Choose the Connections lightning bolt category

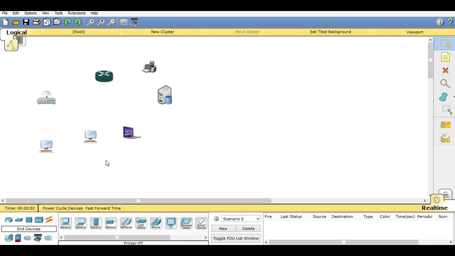(49, 220)
